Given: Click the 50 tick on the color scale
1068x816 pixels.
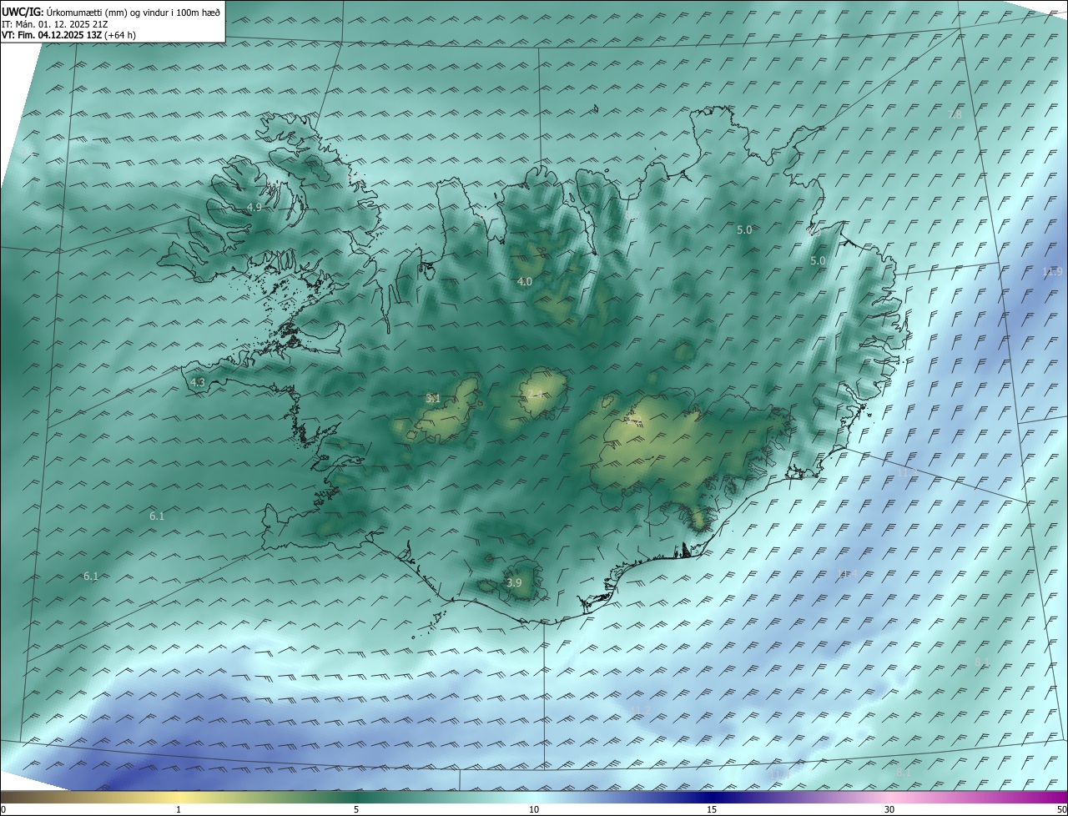Looking at the screenshot, I should tap(1061, 809).
